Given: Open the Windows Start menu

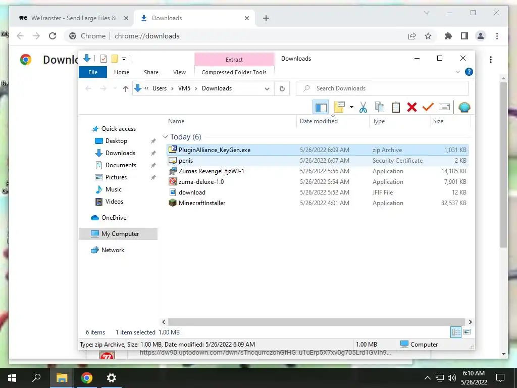Looking at the screenshot, I should click(12, 378).
